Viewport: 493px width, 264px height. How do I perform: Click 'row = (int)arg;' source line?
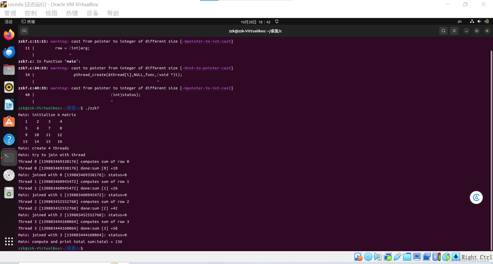72,48
